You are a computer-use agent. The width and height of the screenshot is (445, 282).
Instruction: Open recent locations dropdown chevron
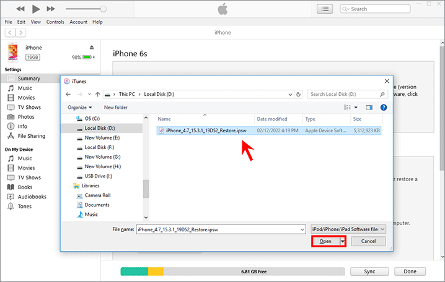pyautogui.click(x=89, y=94)
